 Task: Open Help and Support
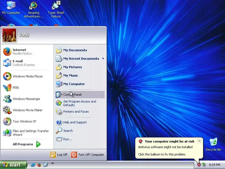coord(80,122)
